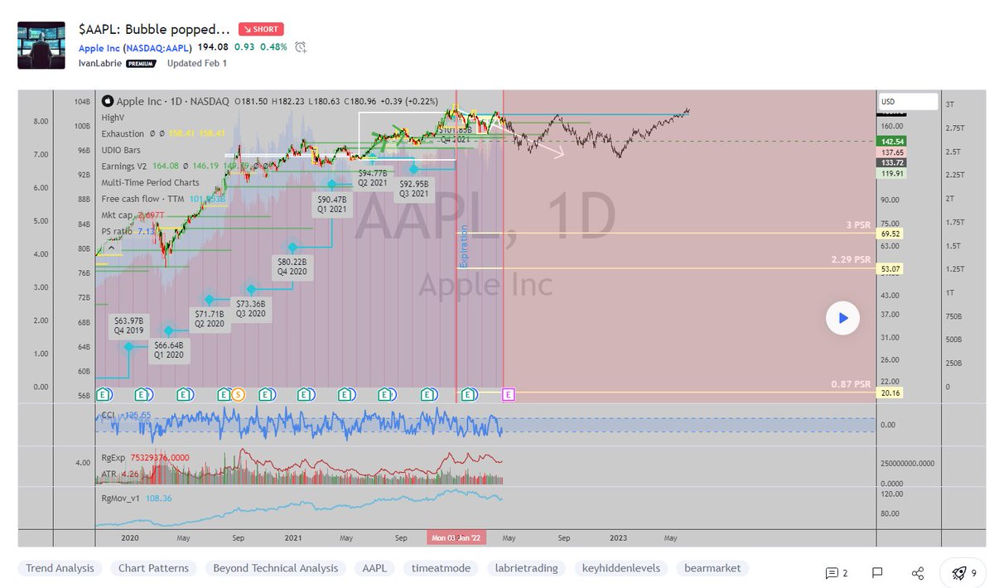
Task: Select the labrietrading tag
Action: pyautogui.click(x=528, y=568)
